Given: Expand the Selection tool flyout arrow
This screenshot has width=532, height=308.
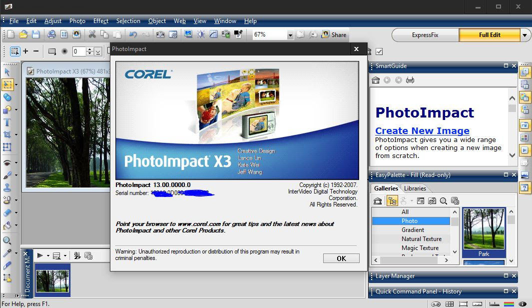Looking at the screenshot, I should 16,85.
